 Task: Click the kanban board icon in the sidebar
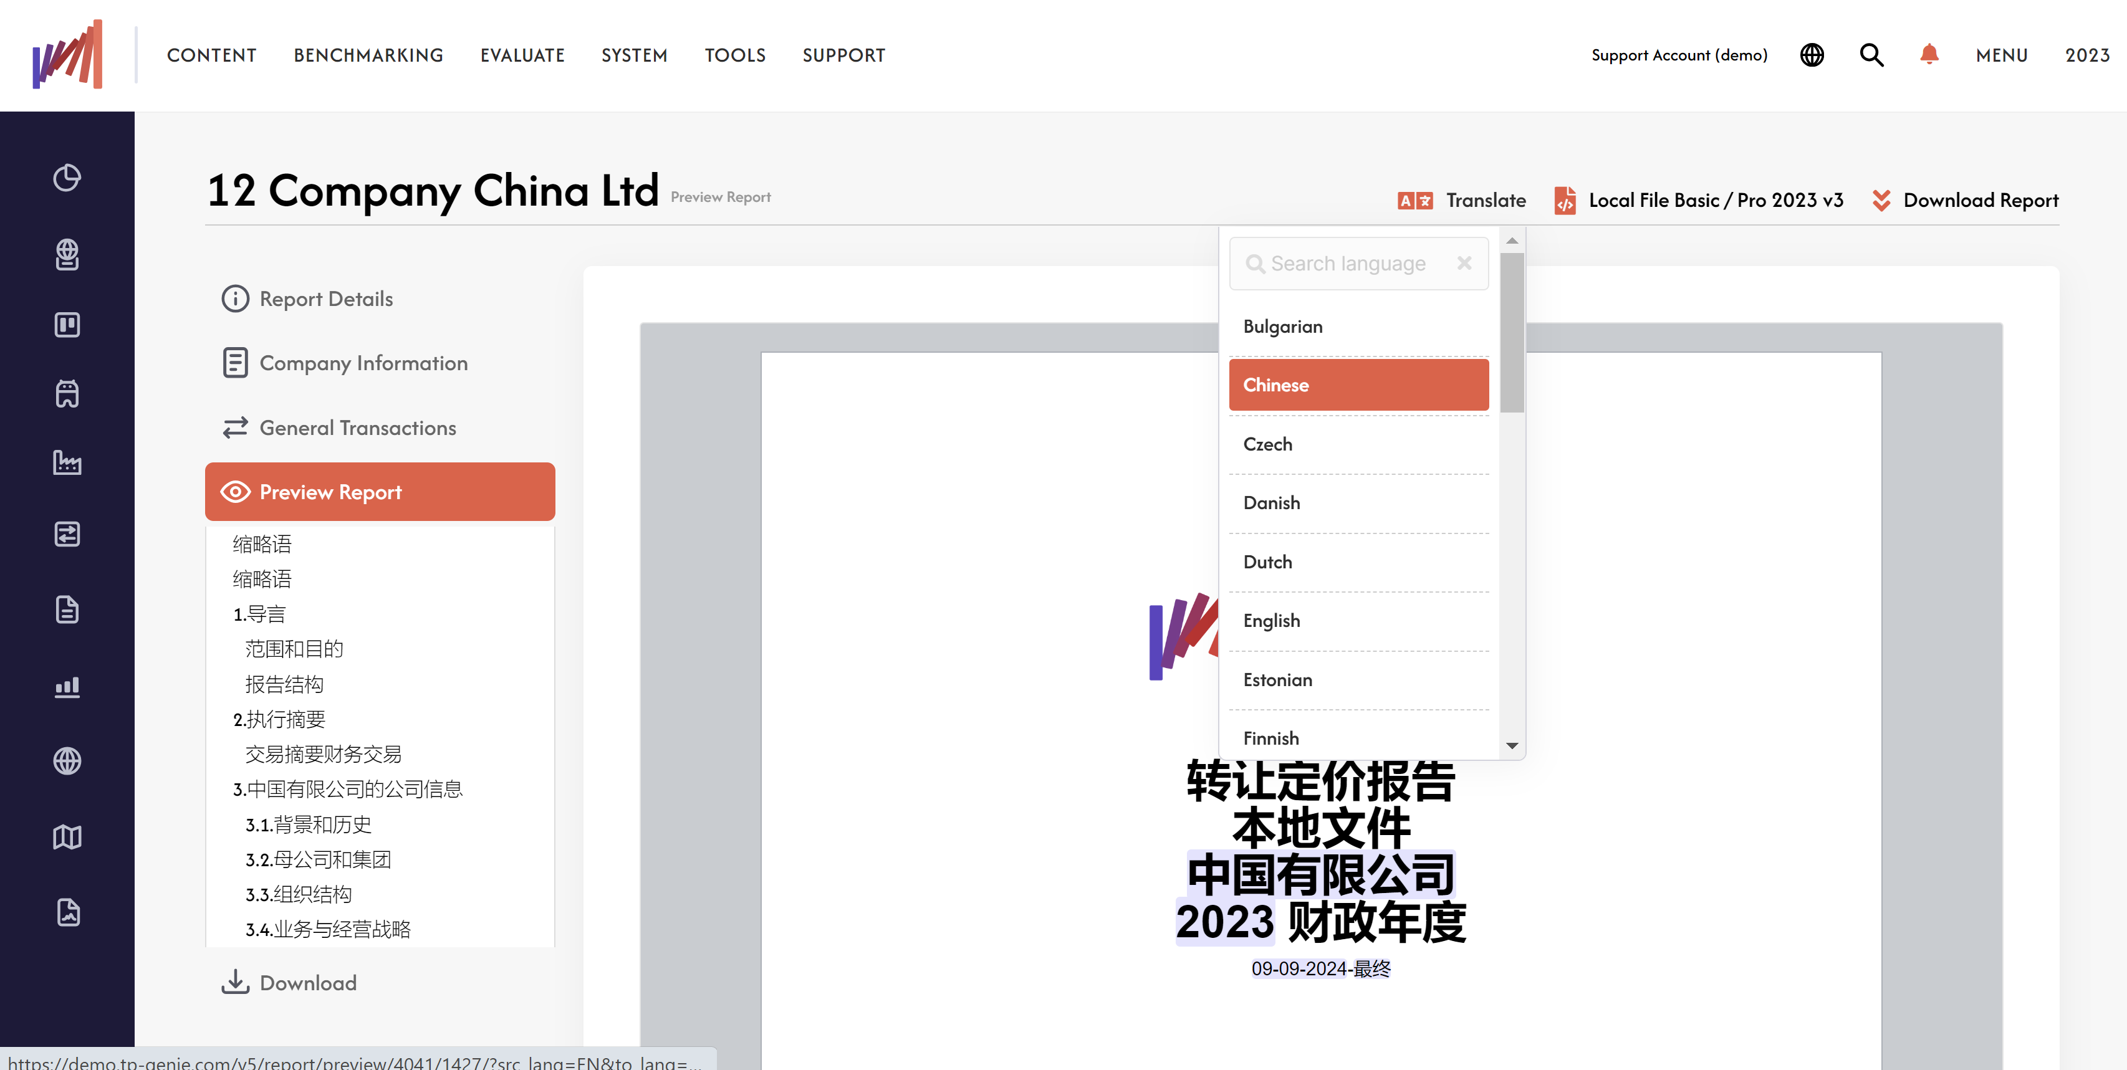67,325
